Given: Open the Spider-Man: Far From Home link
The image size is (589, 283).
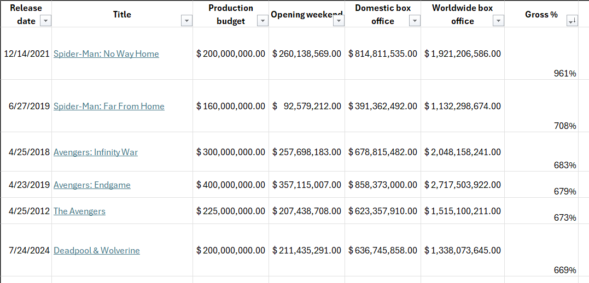Looking at the screenshot, I should [109, 106].
